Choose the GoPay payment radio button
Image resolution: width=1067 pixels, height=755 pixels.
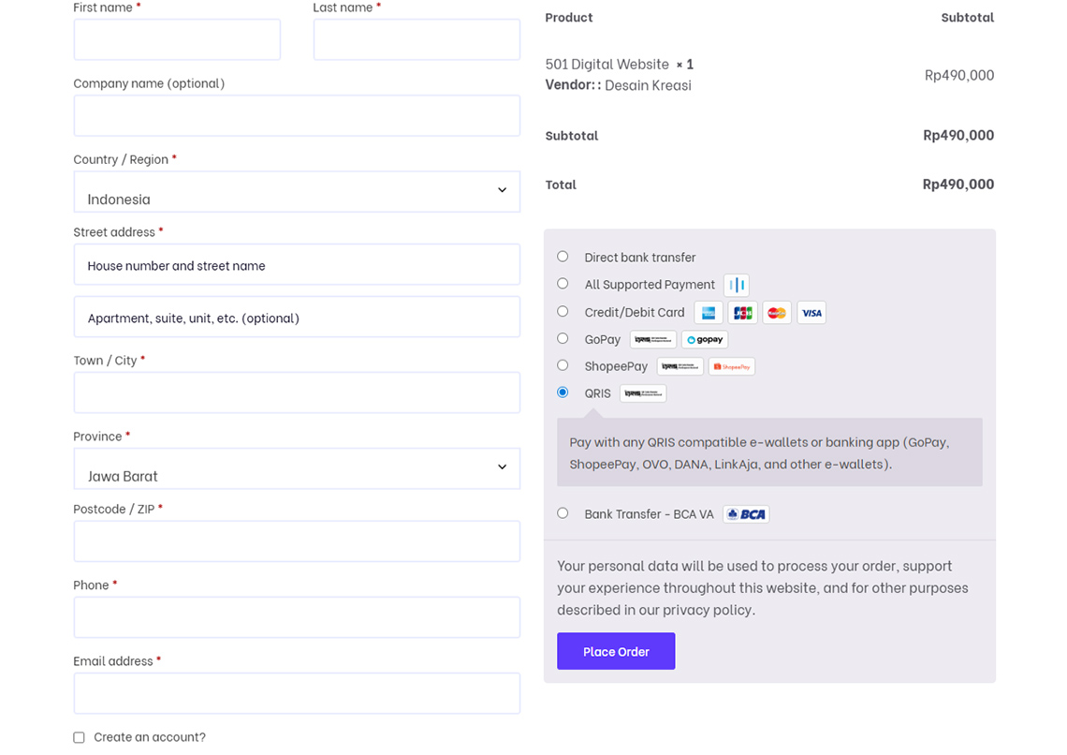coord(563,338)
